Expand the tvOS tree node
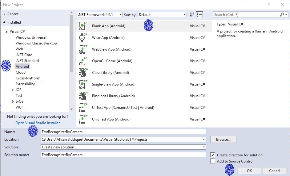This screenshot has height=176, width=290. 13,101
